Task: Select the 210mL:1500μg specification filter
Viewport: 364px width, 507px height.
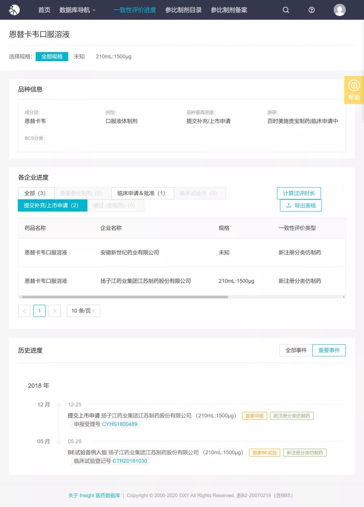Action: 114,57
